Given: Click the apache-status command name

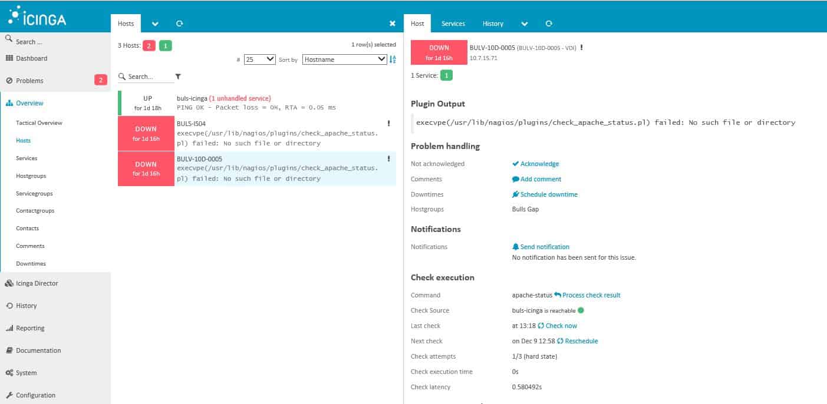Looking at the screenshot, I should 532,295.
